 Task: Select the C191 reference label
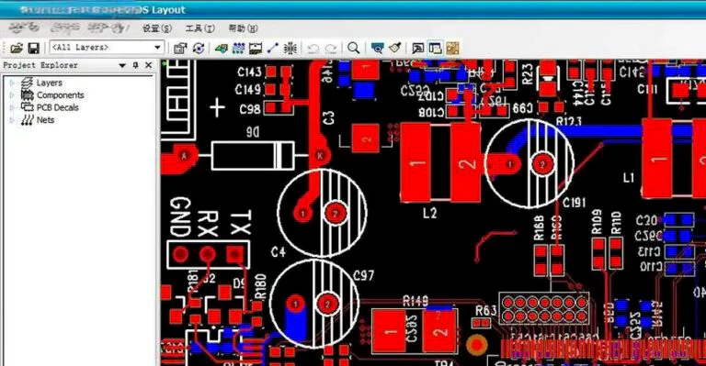(x=575, y=203)
